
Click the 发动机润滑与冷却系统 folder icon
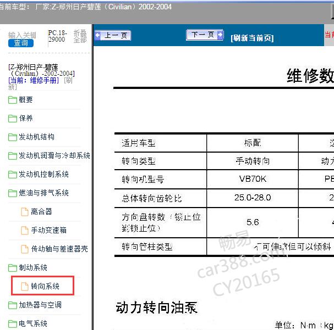coord(13,156)
